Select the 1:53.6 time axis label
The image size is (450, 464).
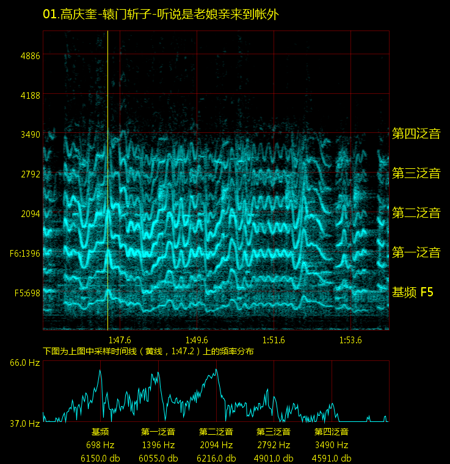point(350,340)
